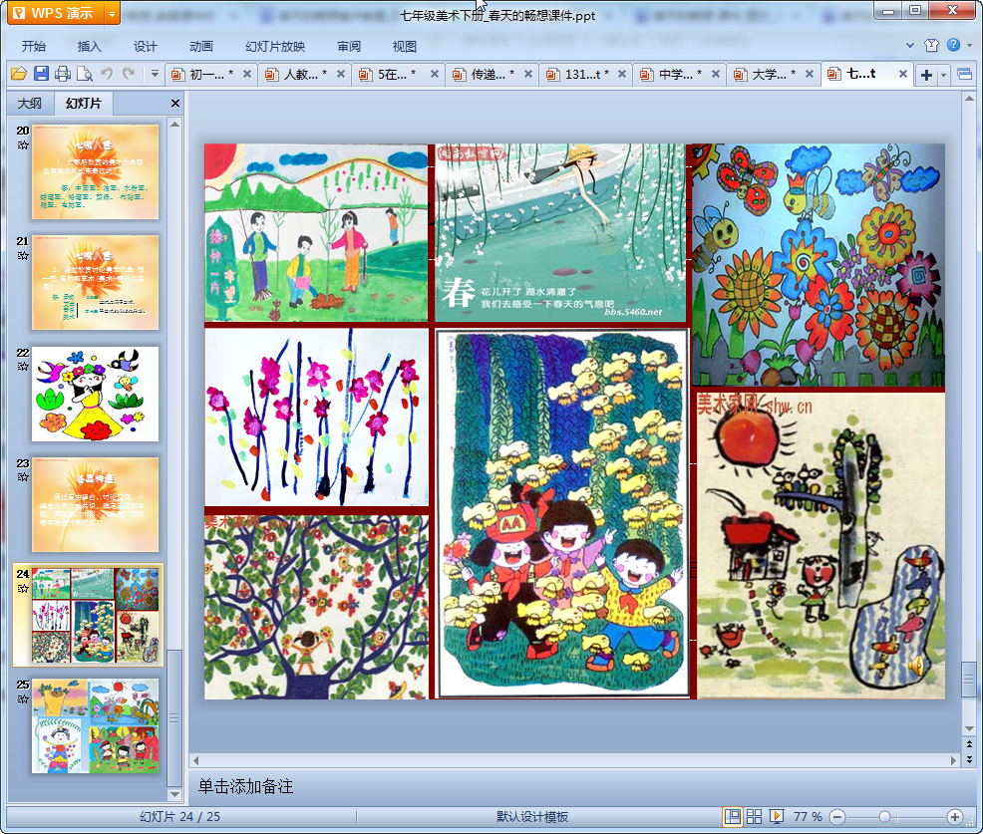Print using the printer icon

tap(63, 74)
